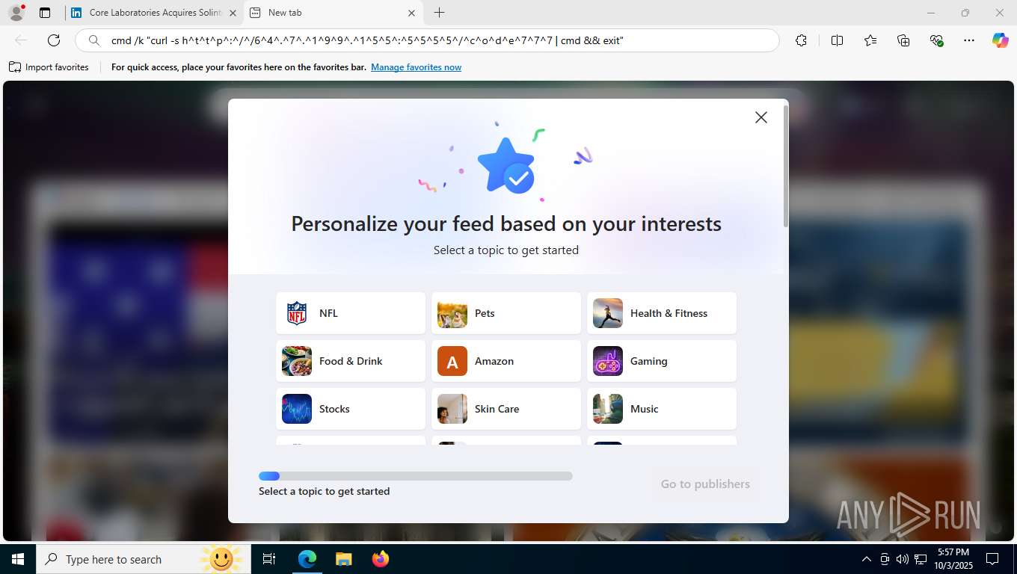The image size is (1017, 574).
Task: Select the NFL topic
Action: click(x=351, y=313)
